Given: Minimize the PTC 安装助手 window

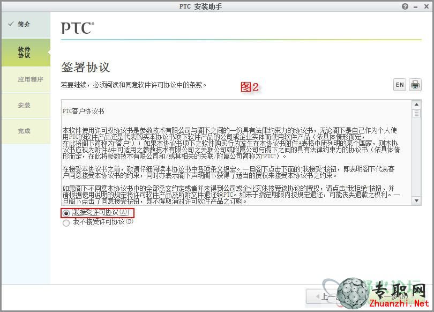Looking at the screenshot, I should 415,7.
